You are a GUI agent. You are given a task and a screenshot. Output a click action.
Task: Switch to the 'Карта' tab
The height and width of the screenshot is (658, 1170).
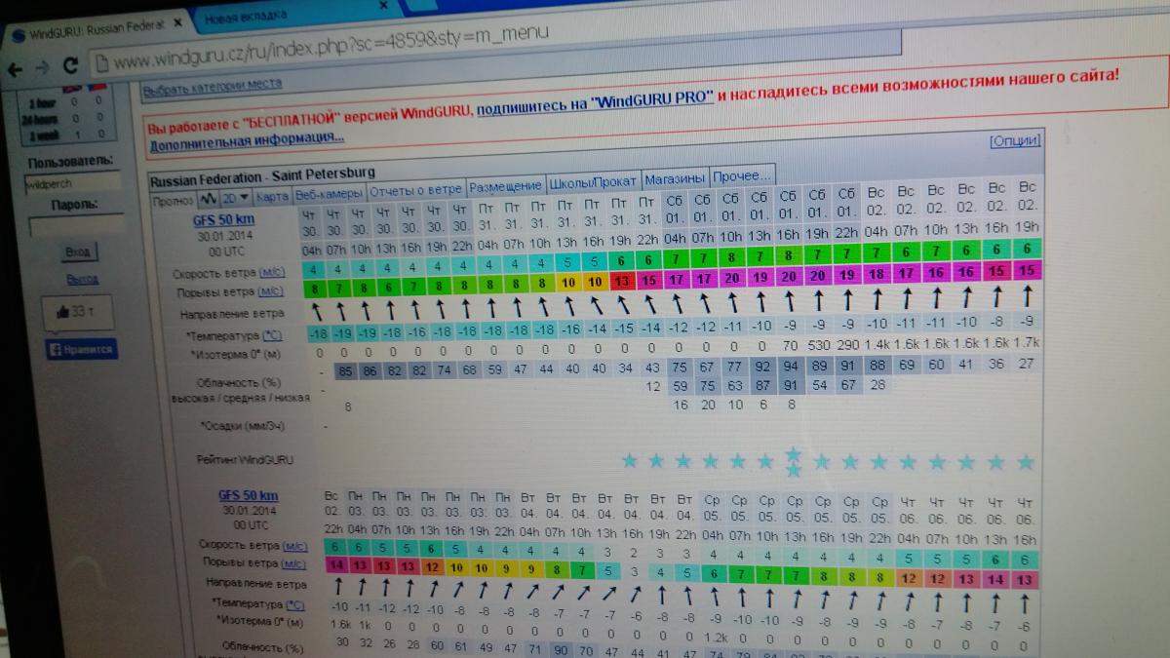[272, 196]
